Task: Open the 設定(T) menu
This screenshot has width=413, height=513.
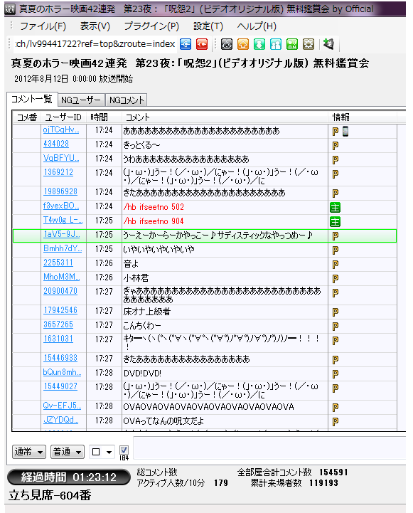Action: (208, 26)
